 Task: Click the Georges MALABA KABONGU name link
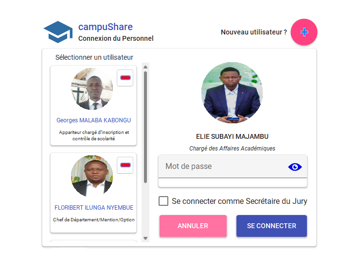(93, 120)
